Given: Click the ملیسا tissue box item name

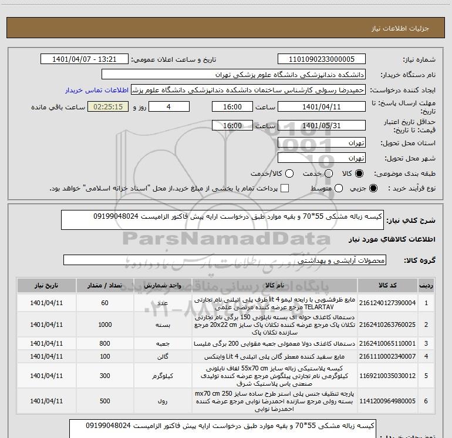Looking at the screenshot, I should 275,343.
